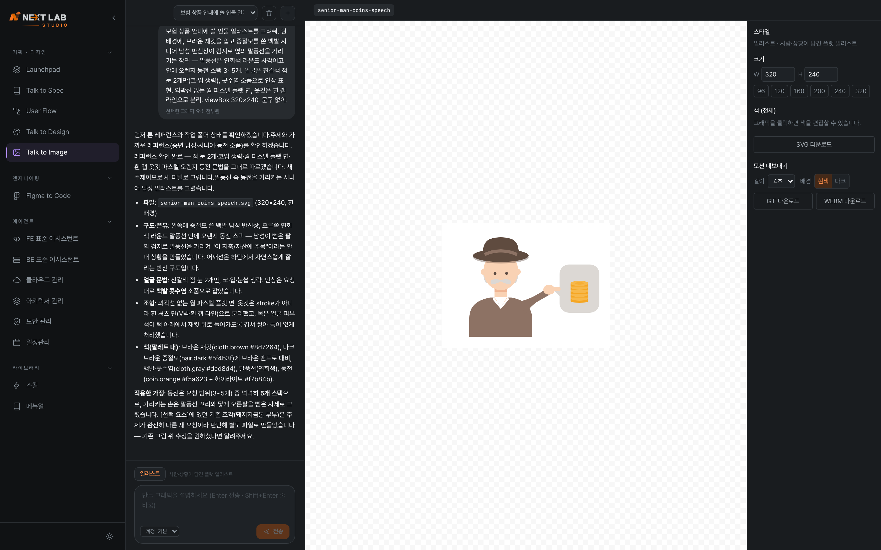This screenshot has width=881, height=550.
Task: Click the 일정관리 calendar icon
Action: pos(17,342)
